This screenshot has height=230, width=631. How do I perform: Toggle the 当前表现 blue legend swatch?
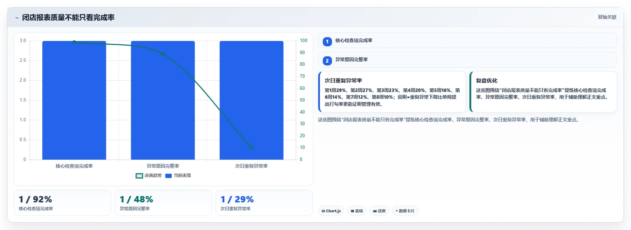tap(169, 176)
